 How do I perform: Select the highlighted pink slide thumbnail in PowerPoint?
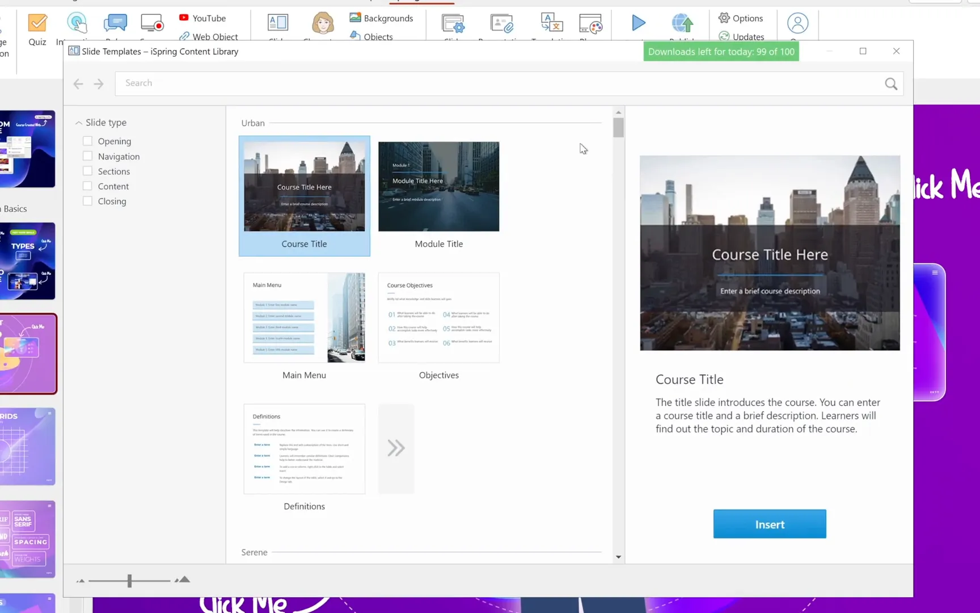coord(28,354)
